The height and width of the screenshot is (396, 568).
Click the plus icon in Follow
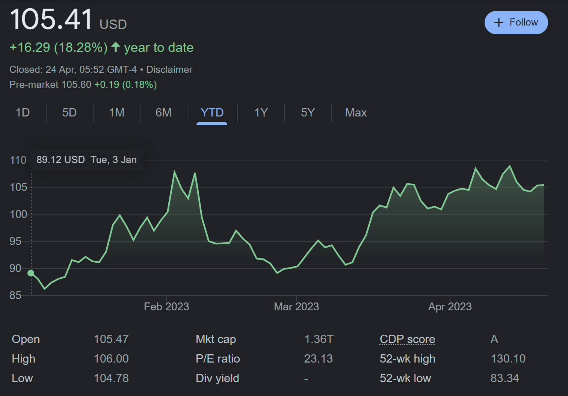click(499, 23)
